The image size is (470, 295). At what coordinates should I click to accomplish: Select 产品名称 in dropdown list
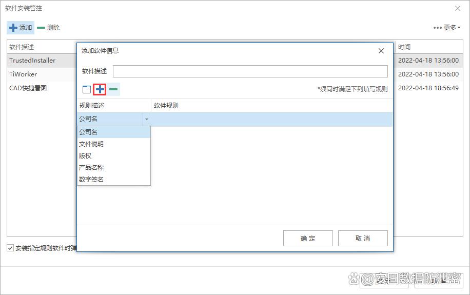113,167
